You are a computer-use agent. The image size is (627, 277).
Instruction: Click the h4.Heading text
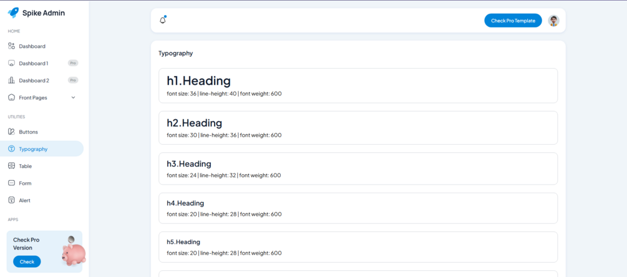click(185, 203)
